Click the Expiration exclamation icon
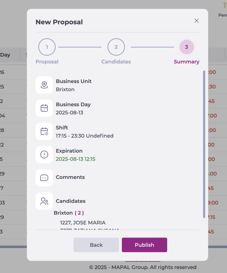This screenshot has width=227, height=273. [44, 155]
